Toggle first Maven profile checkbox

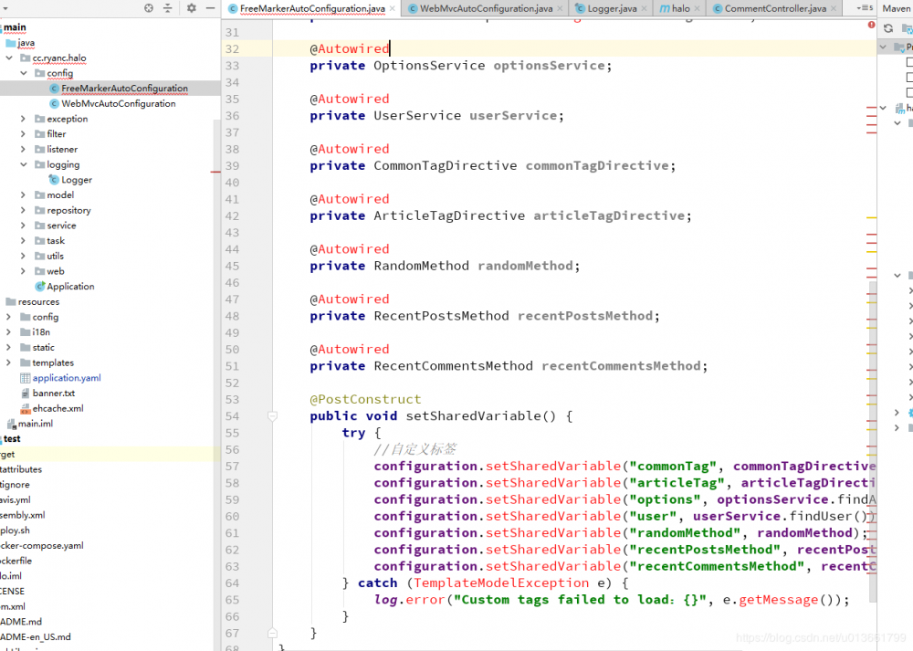(909, 62)
